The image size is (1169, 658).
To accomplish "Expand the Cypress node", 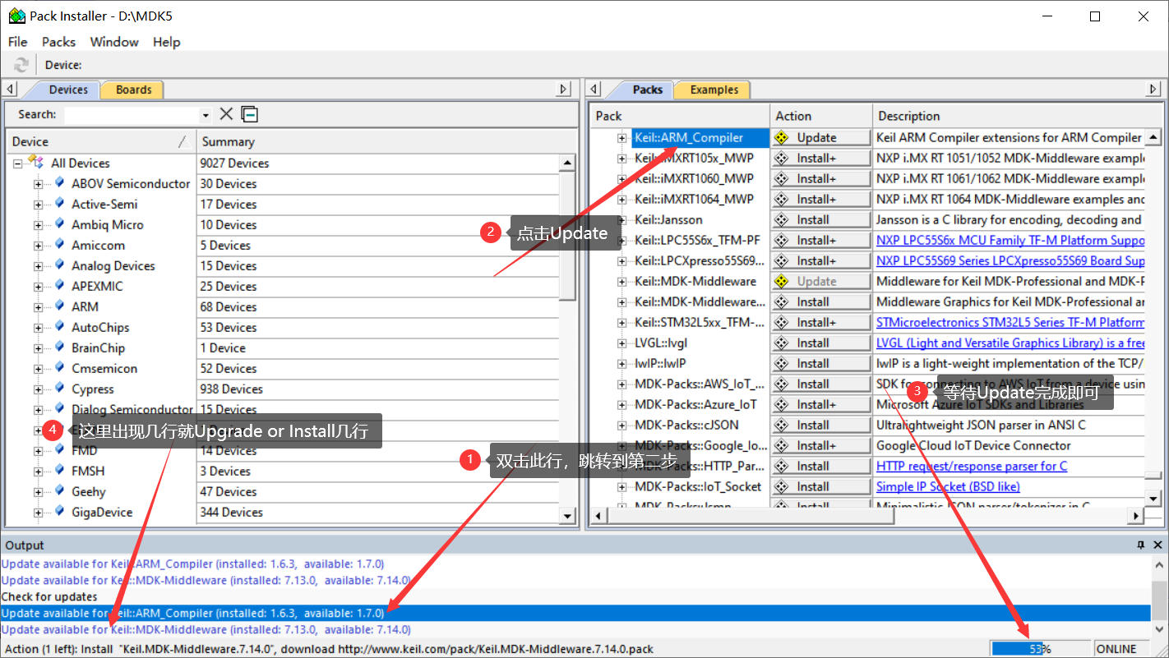I will (x=38, y=389).
